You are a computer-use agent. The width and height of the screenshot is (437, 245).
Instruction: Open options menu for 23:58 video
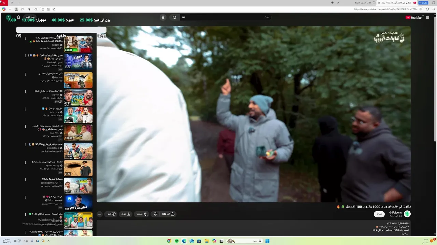(25, 56)
